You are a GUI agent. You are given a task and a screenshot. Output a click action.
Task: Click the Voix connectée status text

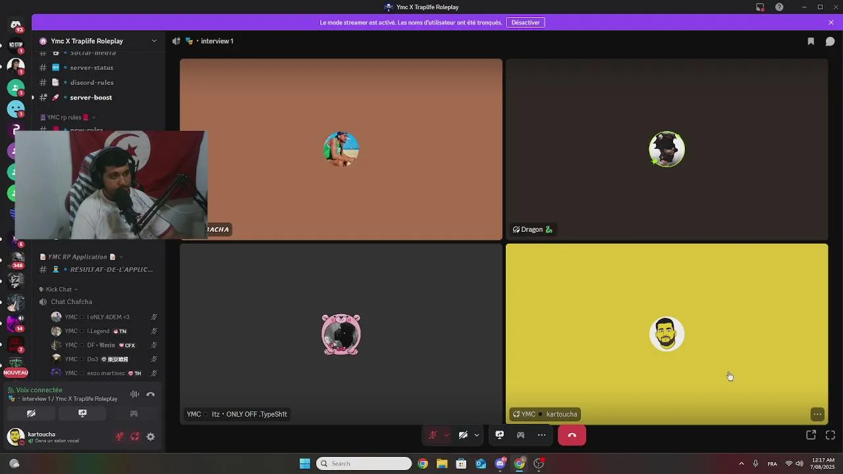click(40, 390)
